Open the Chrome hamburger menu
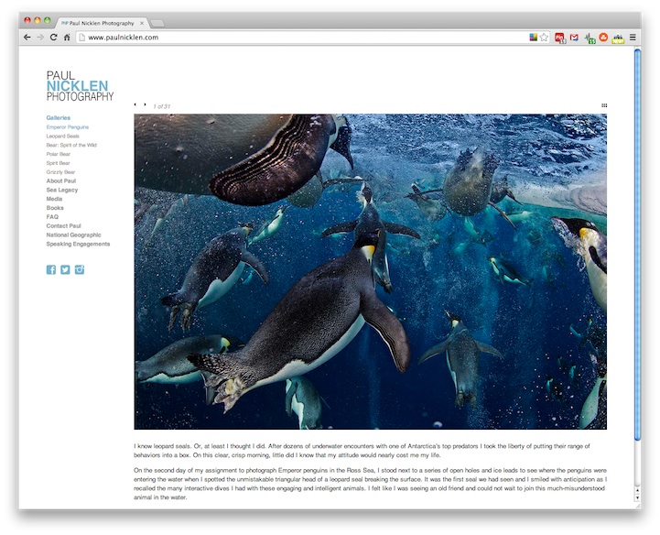660x535 pixels. pyautogui.click(x=633, y=38)
